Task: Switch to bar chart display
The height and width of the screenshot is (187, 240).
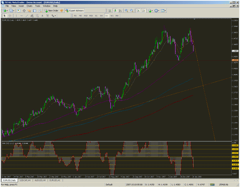Action: (x=110, y=11)
